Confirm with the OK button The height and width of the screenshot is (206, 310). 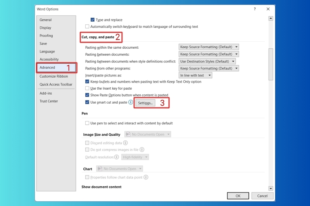click(x=238, y=196)
